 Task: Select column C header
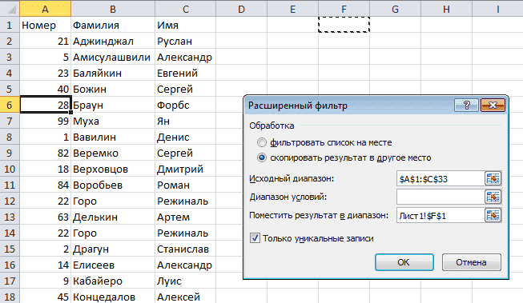click(x=186, y=9)
